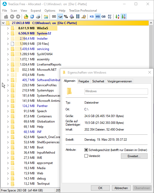Print the report using printer icon

[38, 17]
